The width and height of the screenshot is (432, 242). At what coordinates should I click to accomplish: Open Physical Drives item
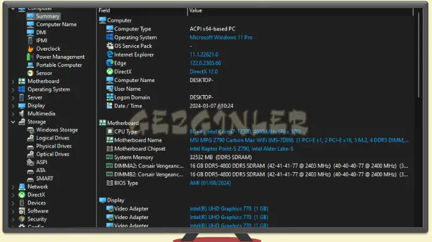54,146
